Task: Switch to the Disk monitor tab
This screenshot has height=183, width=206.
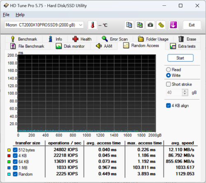Action: click(70, 46)
